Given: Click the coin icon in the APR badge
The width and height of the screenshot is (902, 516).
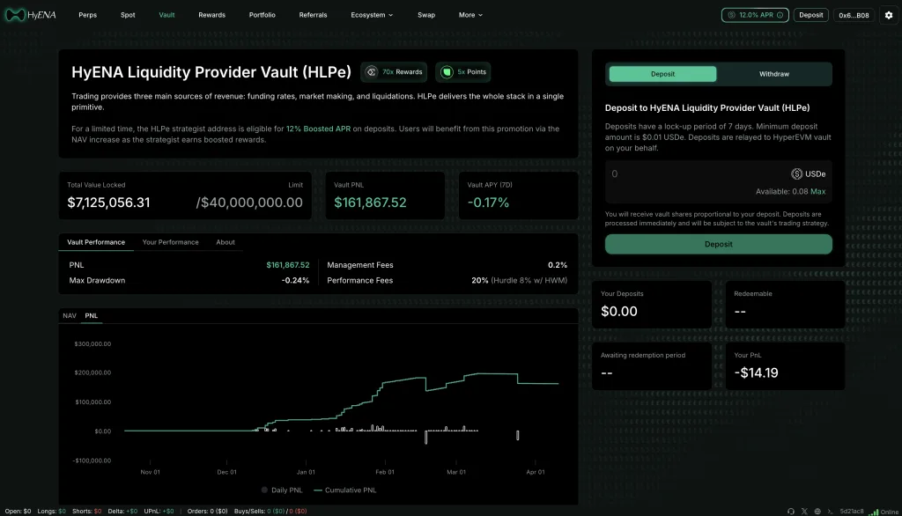Looking at the screenshot, I should pos(732,15).
